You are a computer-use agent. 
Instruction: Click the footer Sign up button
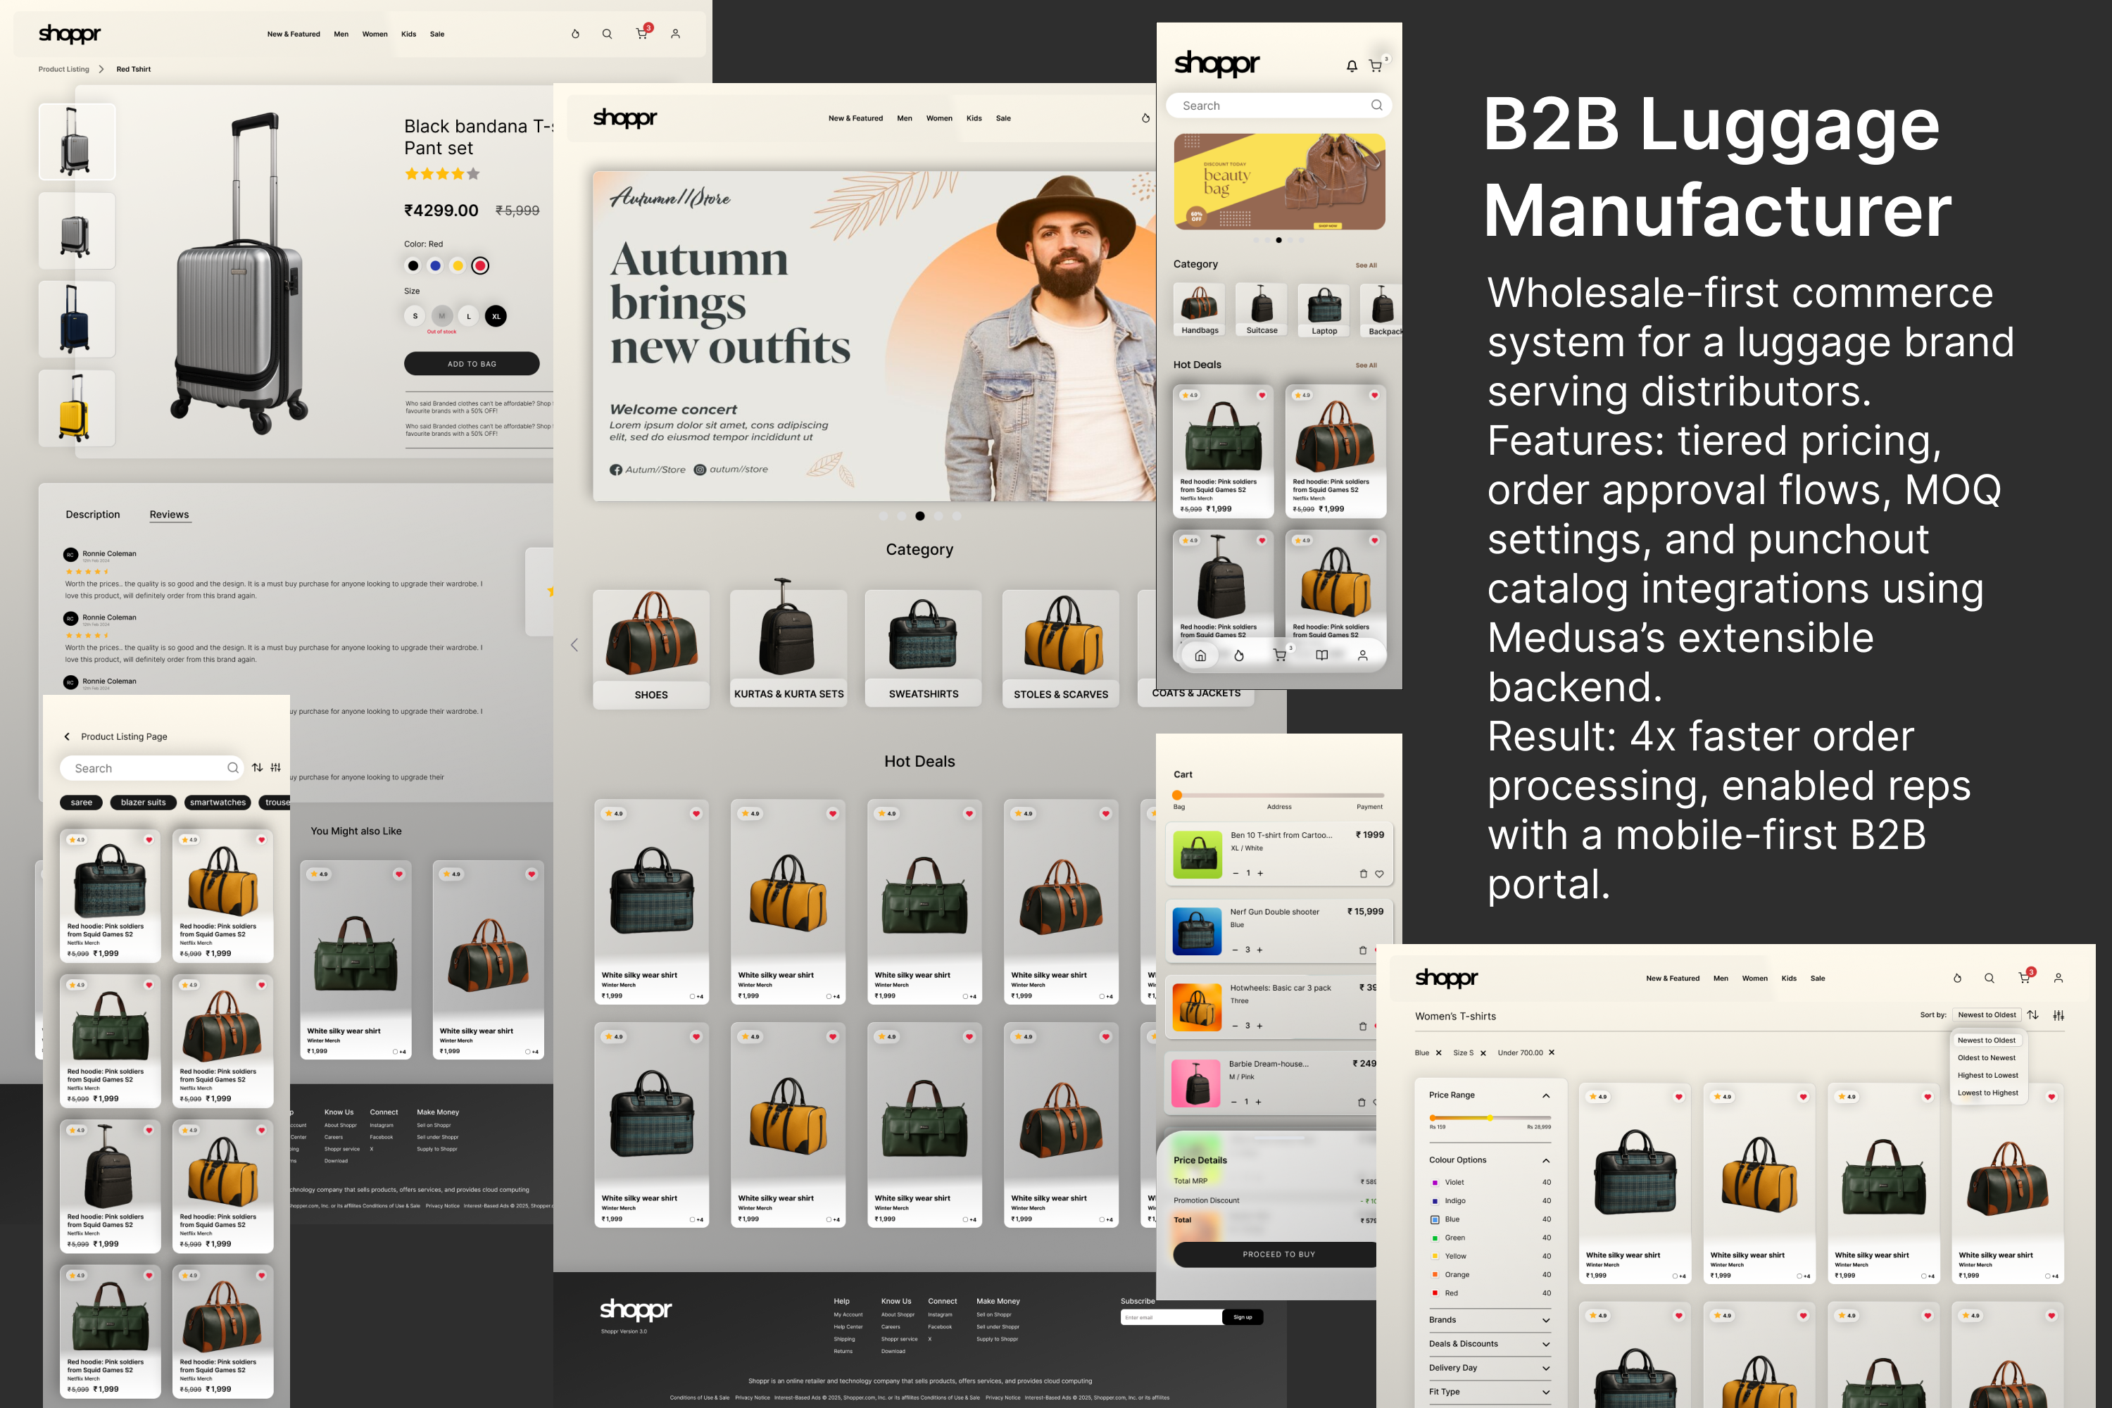(x=1243, y=1317)
